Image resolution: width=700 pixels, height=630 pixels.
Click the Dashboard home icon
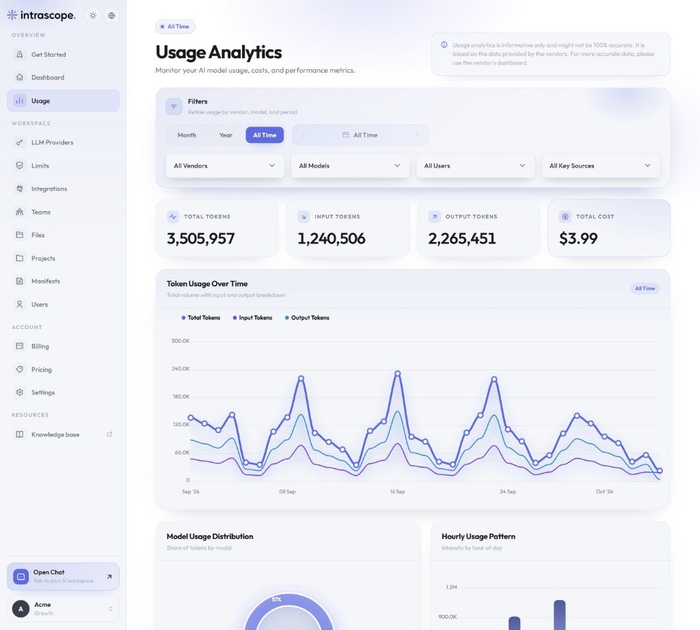(x=20, y=77)
